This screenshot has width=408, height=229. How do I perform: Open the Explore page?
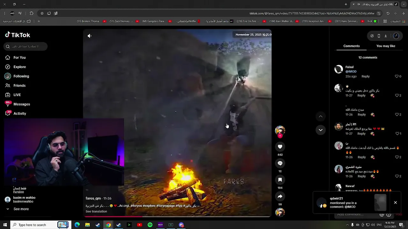point(19,67)
